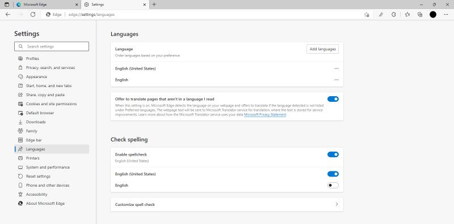This screenshot has width=454, height=224.
Task: Click the Add languages button
Action: [322, 49]
